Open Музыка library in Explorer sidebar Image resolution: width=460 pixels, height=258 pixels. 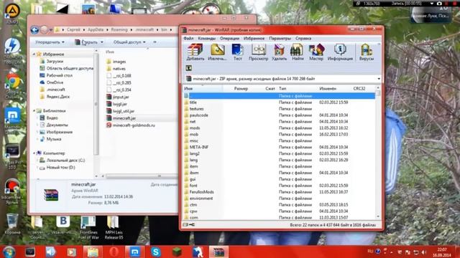[x=54, y=139]
